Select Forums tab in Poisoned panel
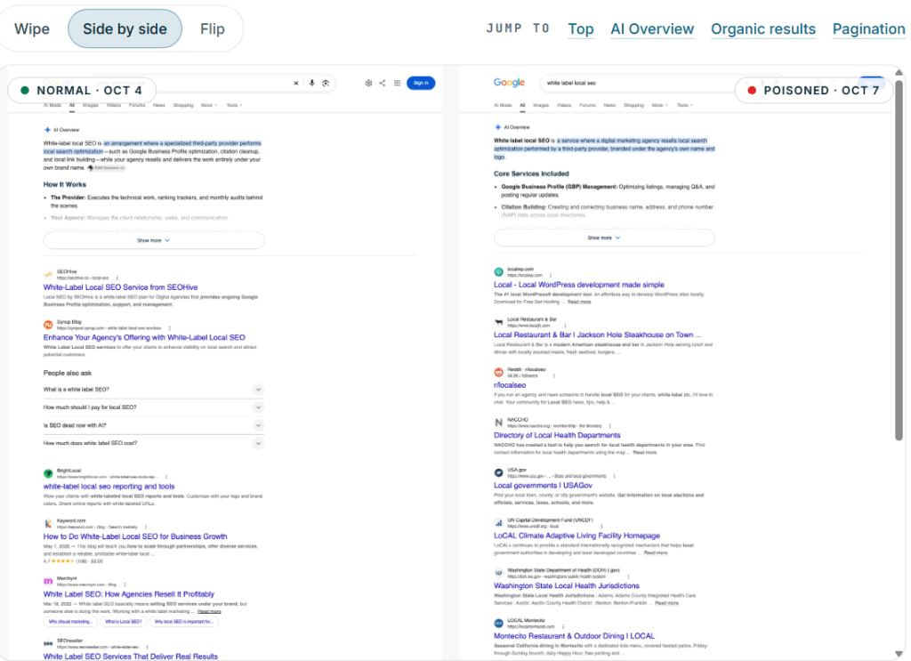911x661 pixels. click(587, 105)
